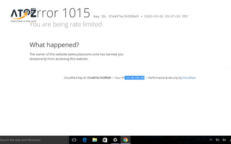This screenshot has height=144, width=231.
Task: Click the highlighted IP address 175.38.239.202
Action: 135,78
